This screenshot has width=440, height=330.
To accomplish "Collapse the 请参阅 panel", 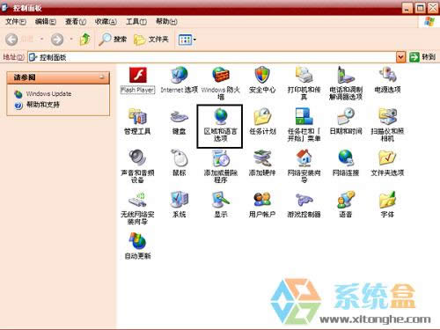I will coord(102,77).
